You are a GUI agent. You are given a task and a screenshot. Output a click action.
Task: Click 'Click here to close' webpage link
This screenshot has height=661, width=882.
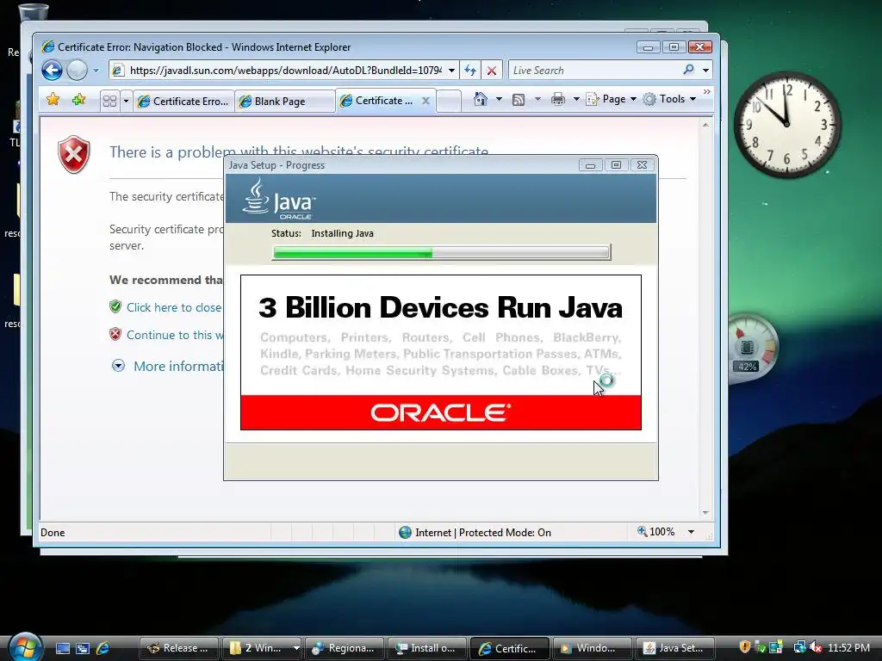(173, 307)
